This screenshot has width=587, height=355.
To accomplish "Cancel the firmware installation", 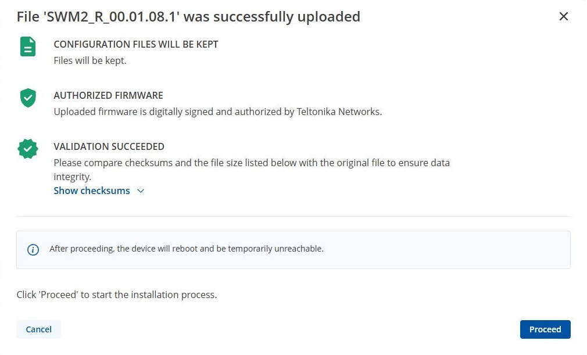I will [38, 329].
